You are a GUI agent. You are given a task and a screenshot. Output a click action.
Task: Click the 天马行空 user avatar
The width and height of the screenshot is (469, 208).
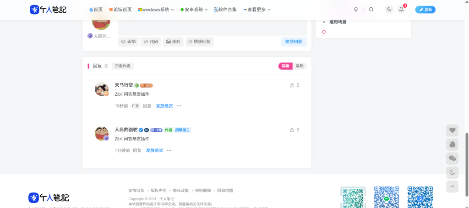tap(101, 89)
